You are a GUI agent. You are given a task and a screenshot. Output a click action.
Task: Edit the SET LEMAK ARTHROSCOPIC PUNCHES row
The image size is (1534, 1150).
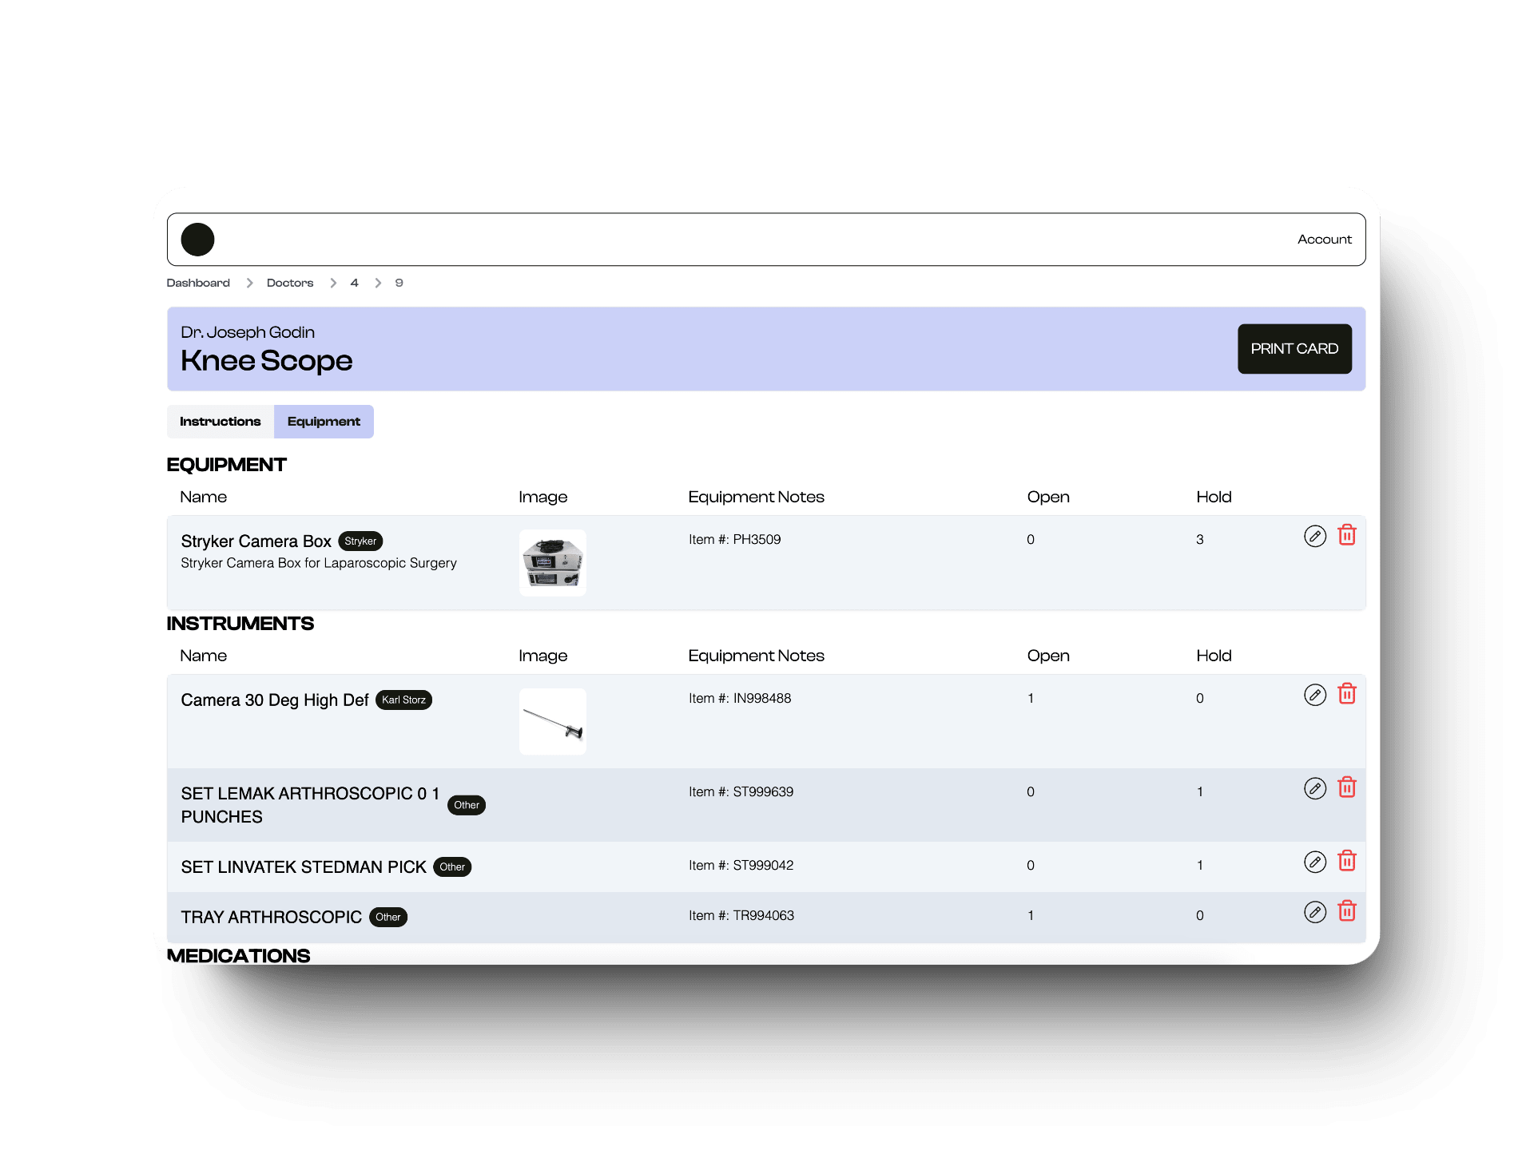tap(1315, 788)
